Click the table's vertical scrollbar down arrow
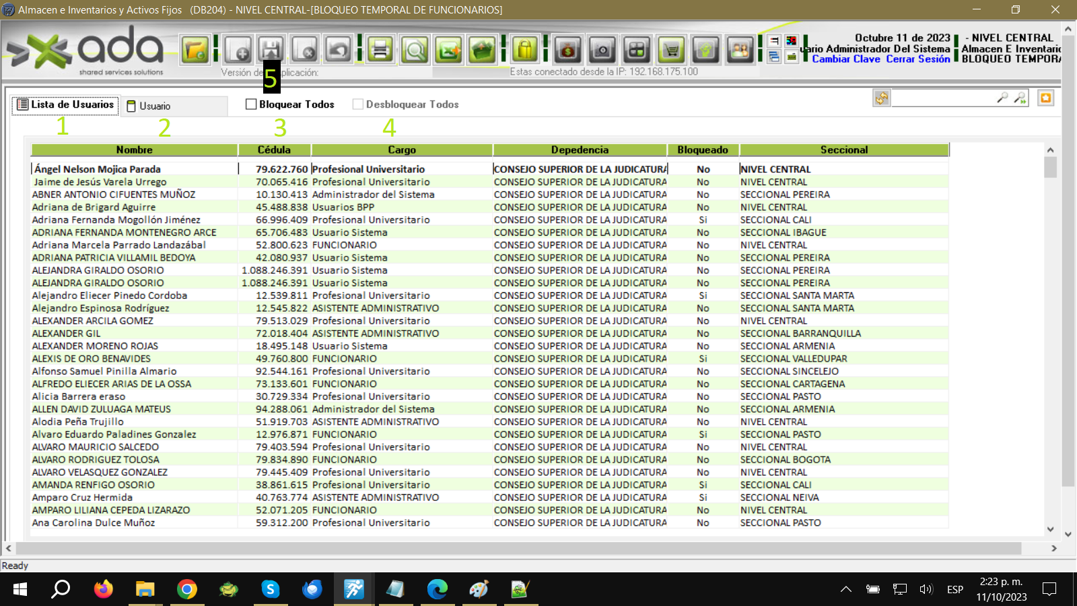Screen dimensions: 1077x606 coord(1050,529)
